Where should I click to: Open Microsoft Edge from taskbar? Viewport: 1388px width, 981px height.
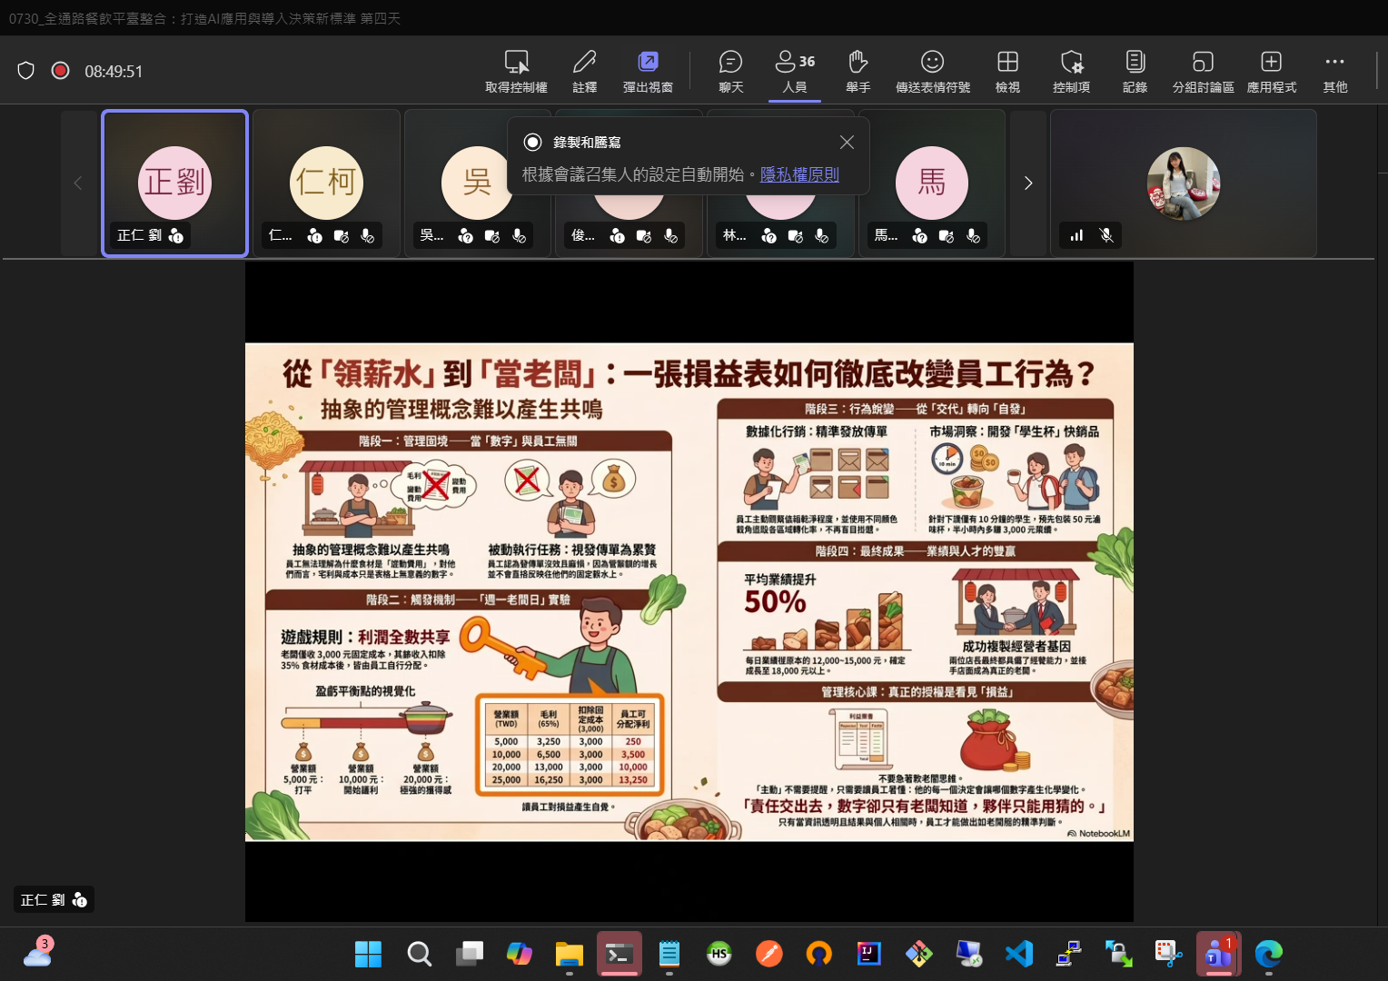coord(1268,954)
